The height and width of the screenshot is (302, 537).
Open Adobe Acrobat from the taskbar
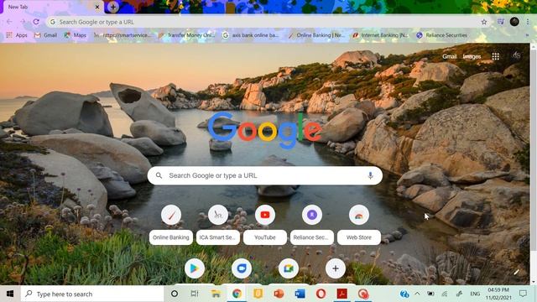[341, 294]
